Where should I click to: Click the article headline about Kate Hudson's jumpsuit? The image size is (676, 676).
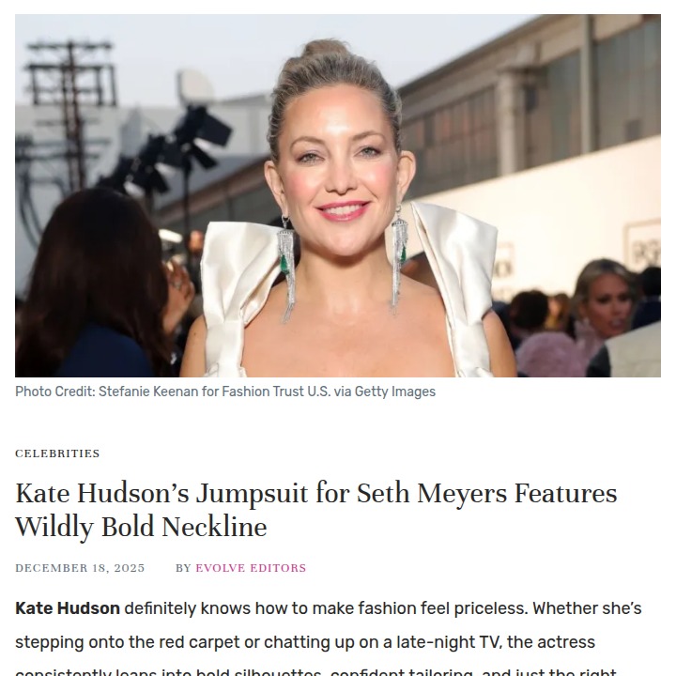(x=315, y=510)
